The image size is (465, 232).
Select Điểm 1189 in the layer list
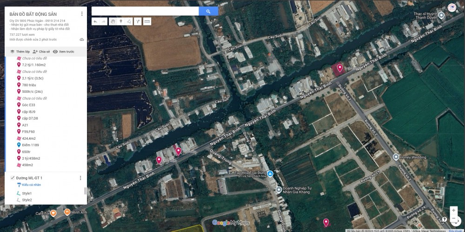(x=30, y=145)
